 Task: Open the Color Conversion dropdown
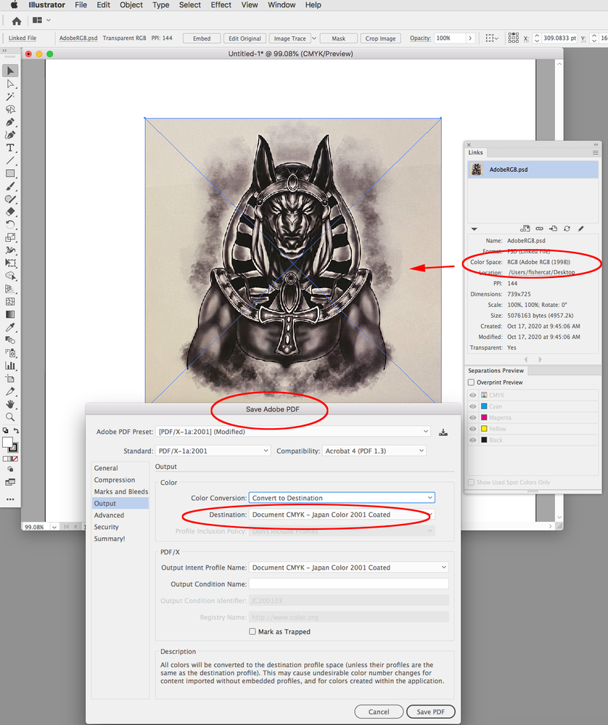342,498
